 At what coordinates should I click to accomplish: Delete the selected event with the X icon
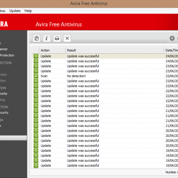coord(67,38)
